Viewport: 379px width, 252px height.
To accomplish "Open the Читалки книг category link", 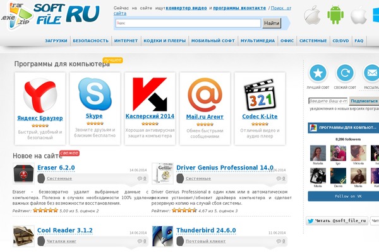I will pyautogui.click(x=61, y=241).
